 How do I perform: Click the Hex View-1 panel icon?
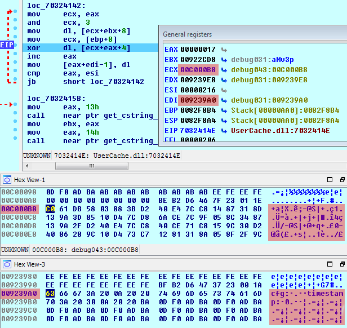pyautogui.click(x=7, y=180)
